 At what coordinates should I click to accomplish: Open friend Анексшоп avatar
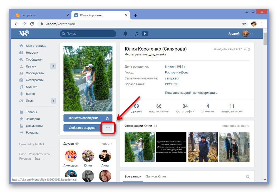point(71,155)
